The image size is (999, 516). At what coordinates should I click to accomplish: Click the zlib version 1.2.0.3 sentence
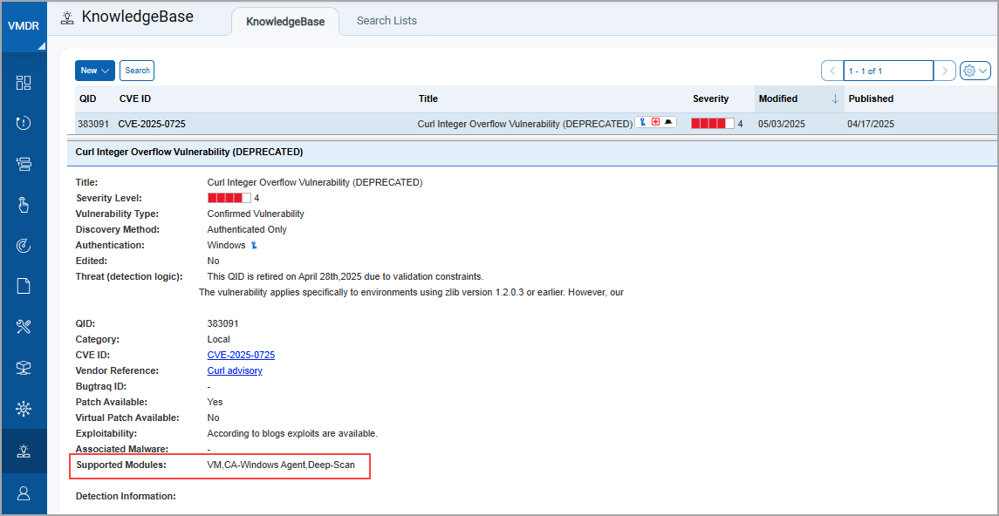(x=411, y=292)
